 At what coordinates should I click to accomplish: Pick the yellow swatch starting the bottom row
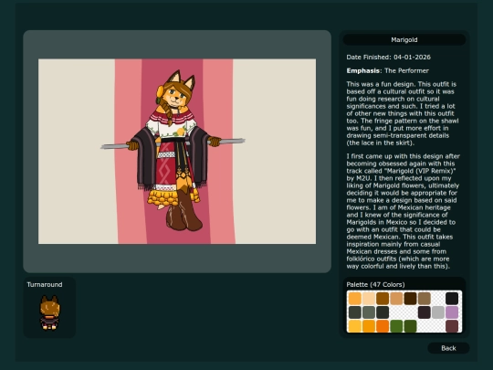tap(355, 326)
